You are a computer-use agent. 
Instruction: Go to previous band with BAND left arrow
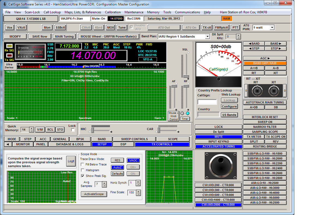(x=254, y=44)
